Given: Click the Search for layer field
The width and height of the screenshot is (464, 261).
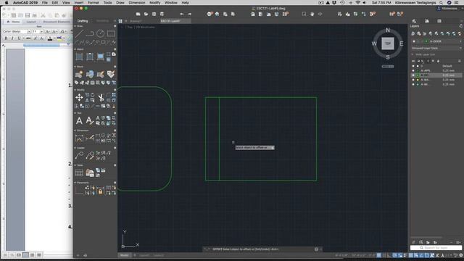Looking at the screenshot, I should point(436,248).
